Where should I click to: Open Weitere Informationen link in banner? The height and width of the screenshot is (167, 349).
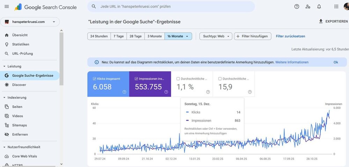292,62
